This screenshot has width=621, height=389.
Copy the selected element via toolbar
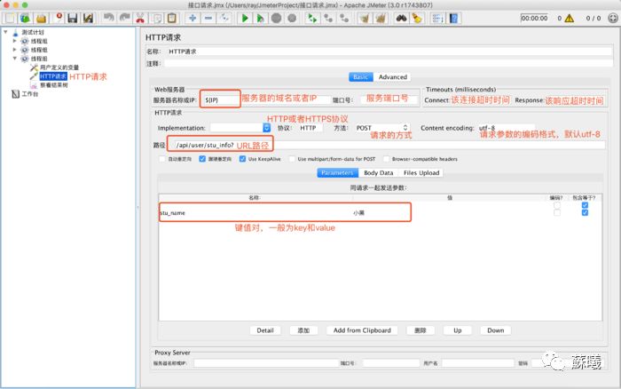click(x=157, y=19)
